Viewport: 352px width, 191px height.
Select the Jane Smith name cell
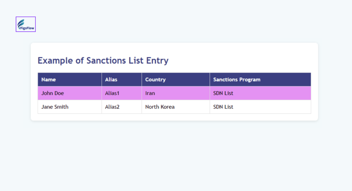pyautogui.click(x=55, y=107)
